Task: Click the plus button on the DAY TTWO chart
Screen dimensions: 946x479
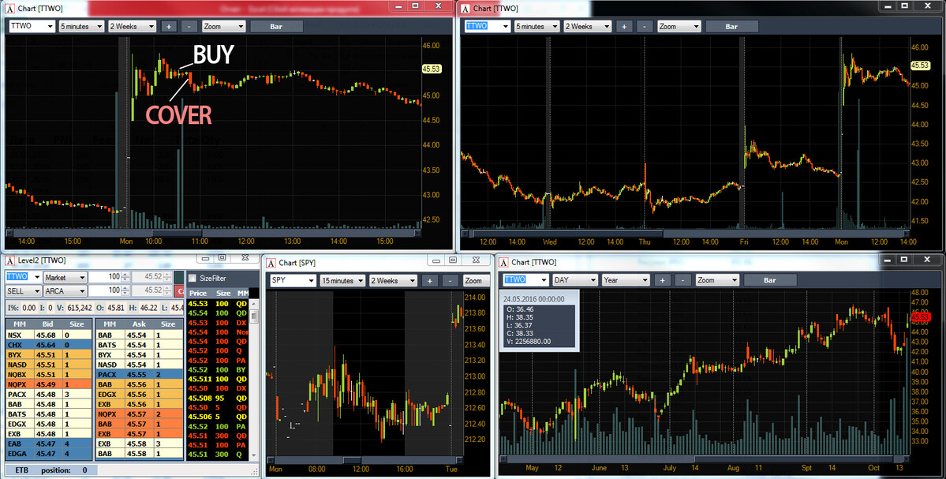Action: [x=663, y=280]
